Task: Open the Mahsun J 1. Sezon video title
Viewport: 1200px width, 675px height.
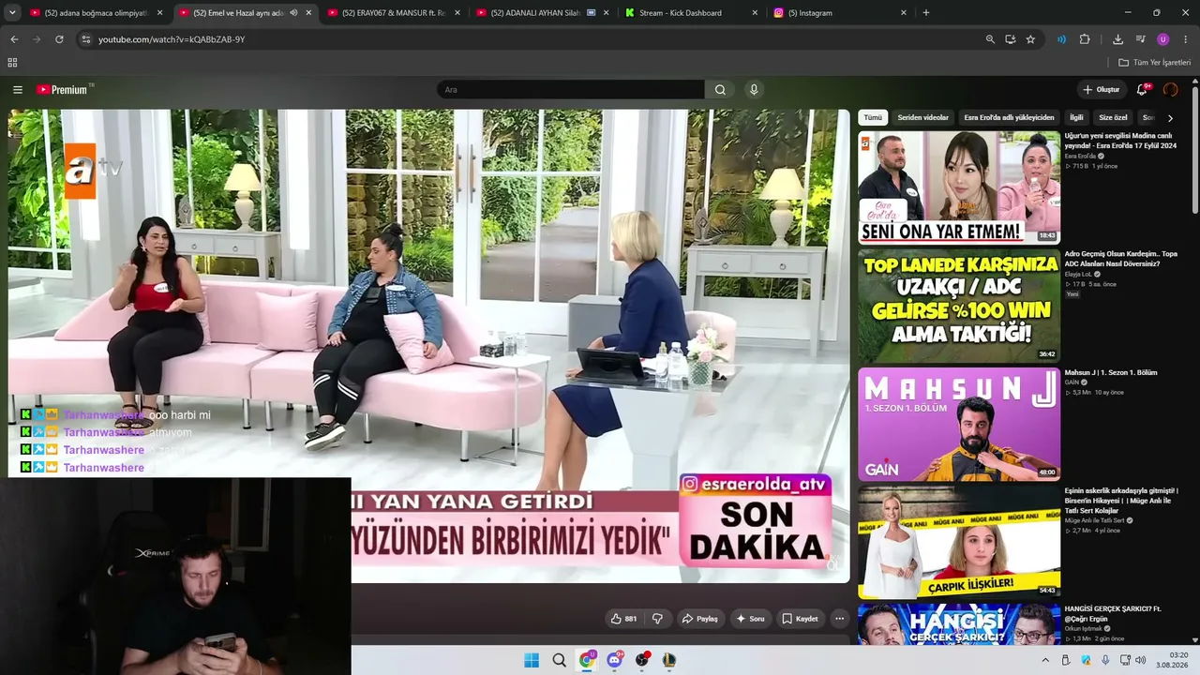Action: click(1111, 372)
